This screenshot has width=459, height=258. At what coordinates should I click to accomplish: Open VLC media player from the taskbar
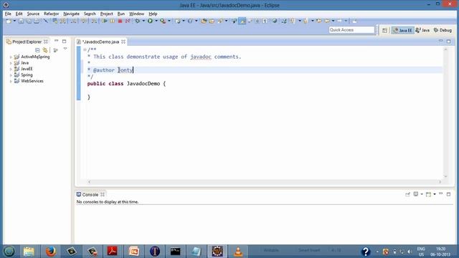point(238,252)
